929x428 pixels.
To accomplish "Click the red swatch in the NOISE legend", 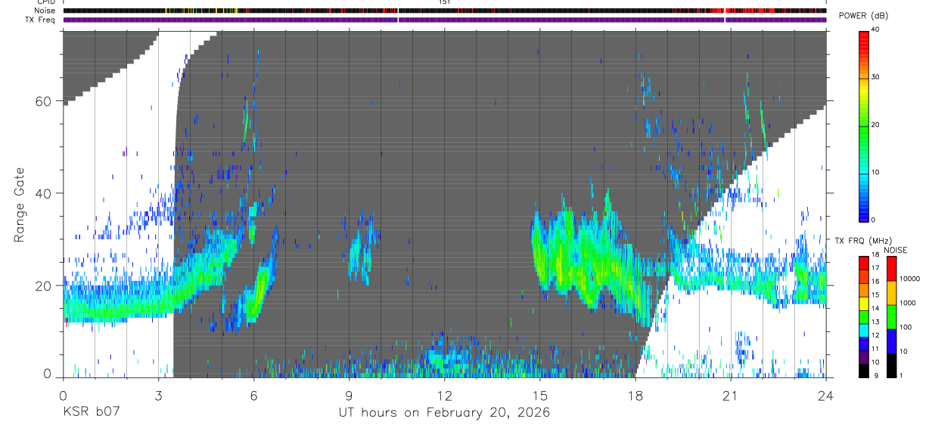I will (891, 269).
